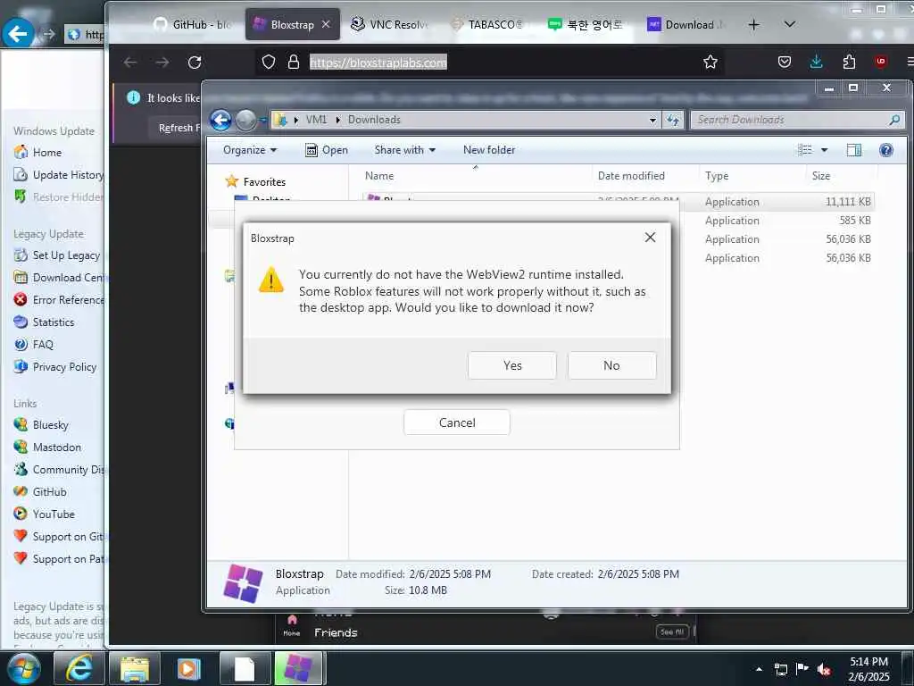
Task: Click the tracking protection shield icon
Action: (268, 62)
